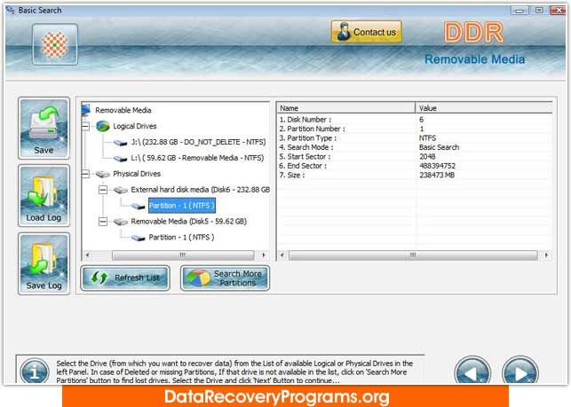The width and height of the screenshot is (571, 407).
Task: Select J:\ 232.88 GB DO_NOT_DELETE drive
Action: coord(198,142)
